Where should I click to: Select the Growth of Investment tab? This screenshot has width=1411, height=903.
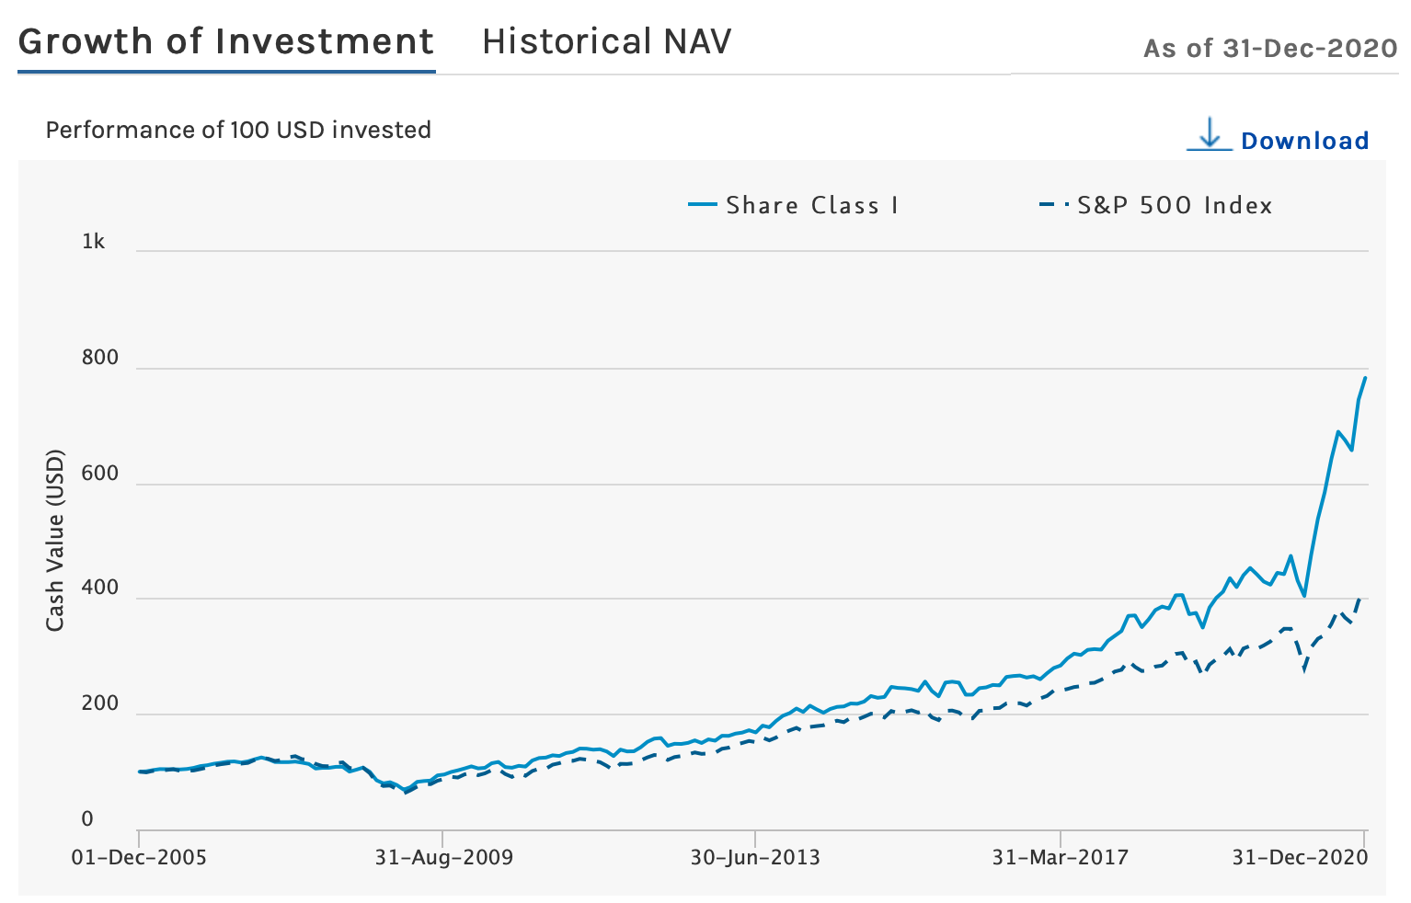coord(226,42)
